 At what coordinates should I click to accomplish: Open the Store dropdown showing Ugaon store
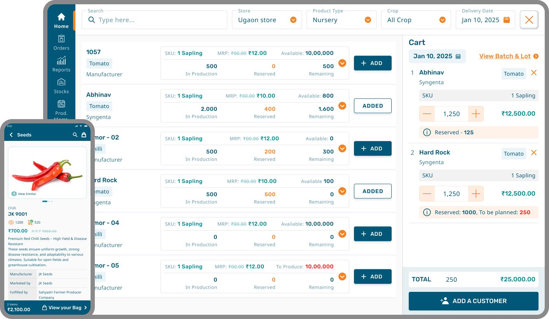[267, 20]
